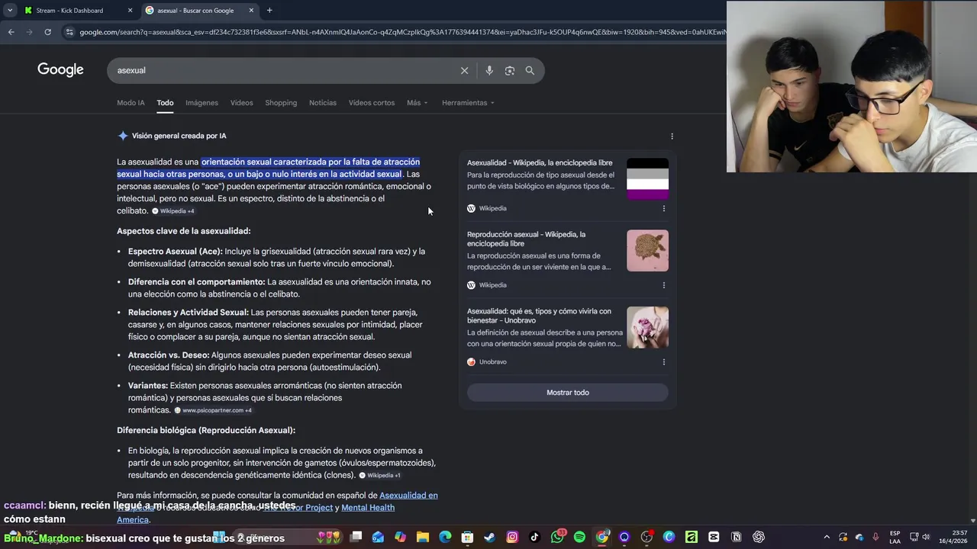Open Steam from the taskbar
977x549 pixels.
(x=490, y=537)
